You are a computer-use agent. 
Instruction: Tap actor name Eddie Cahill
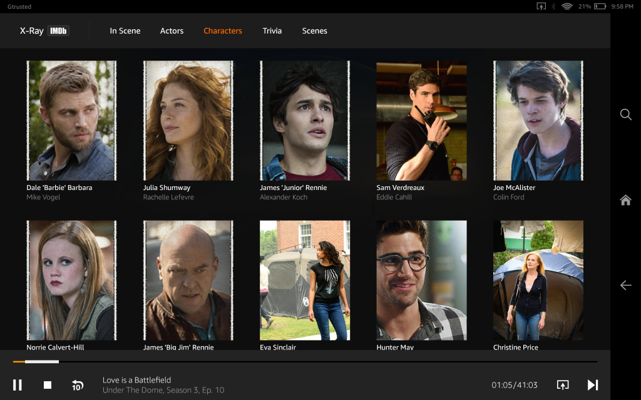(x=394, y=197)
